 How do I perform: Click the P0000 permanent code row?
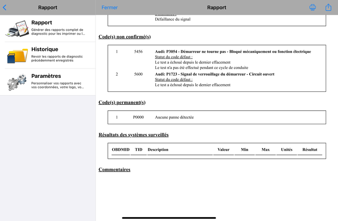217,117
